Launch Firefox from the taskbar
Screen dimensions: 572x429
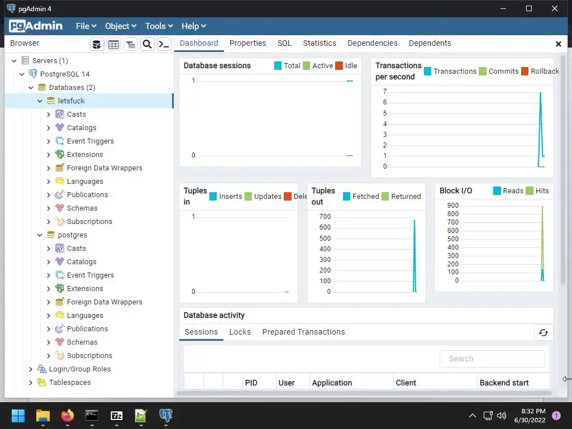coord(67,416)
